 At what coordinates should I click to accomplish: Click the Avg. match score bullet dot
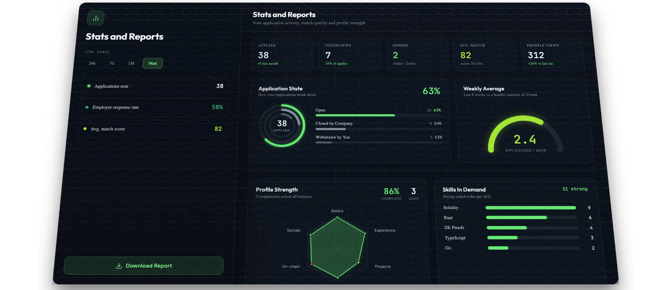tap(85, 129)
